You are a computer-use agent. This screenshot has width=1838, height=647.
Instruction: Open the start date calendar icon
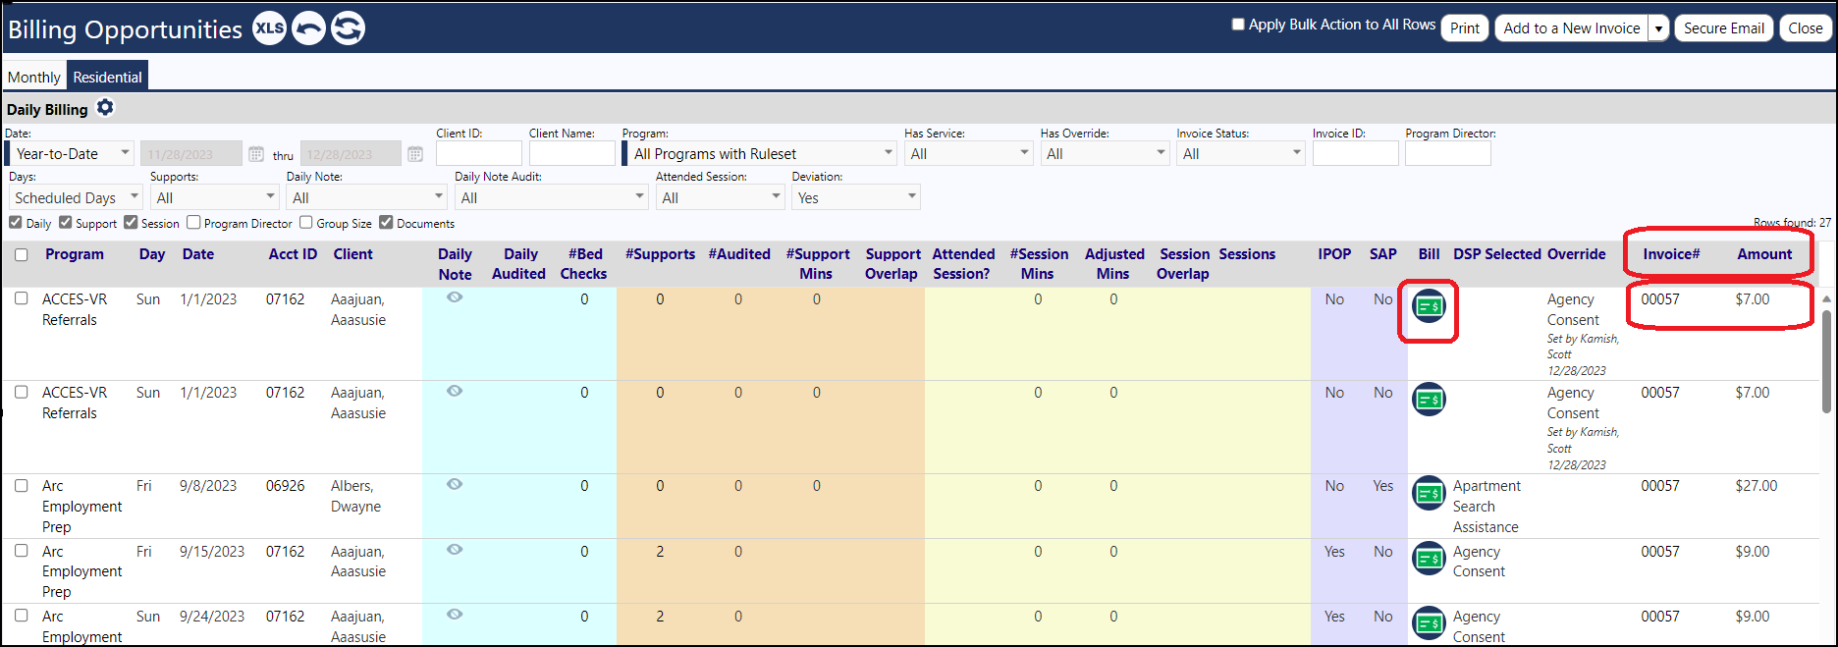point(256,154)
